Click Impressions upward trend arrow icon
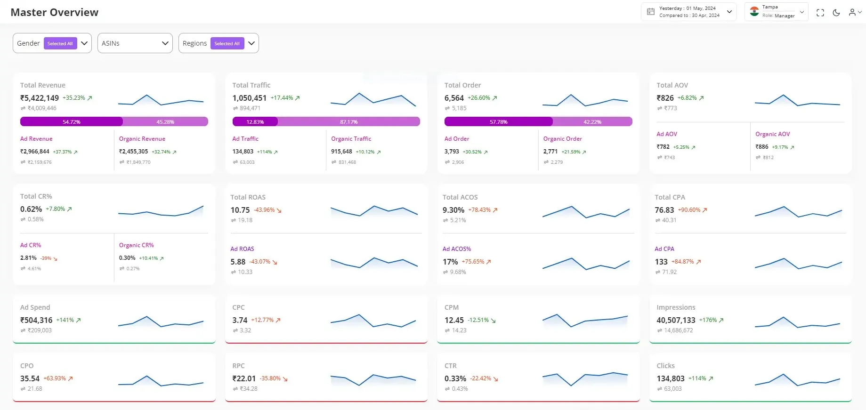 point(721,320)
